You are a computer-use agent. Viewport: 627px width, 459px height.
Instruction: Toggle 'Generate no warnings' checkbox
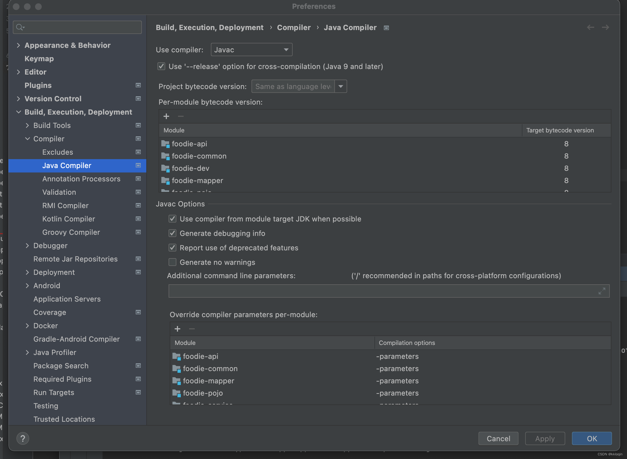[172, 262]
